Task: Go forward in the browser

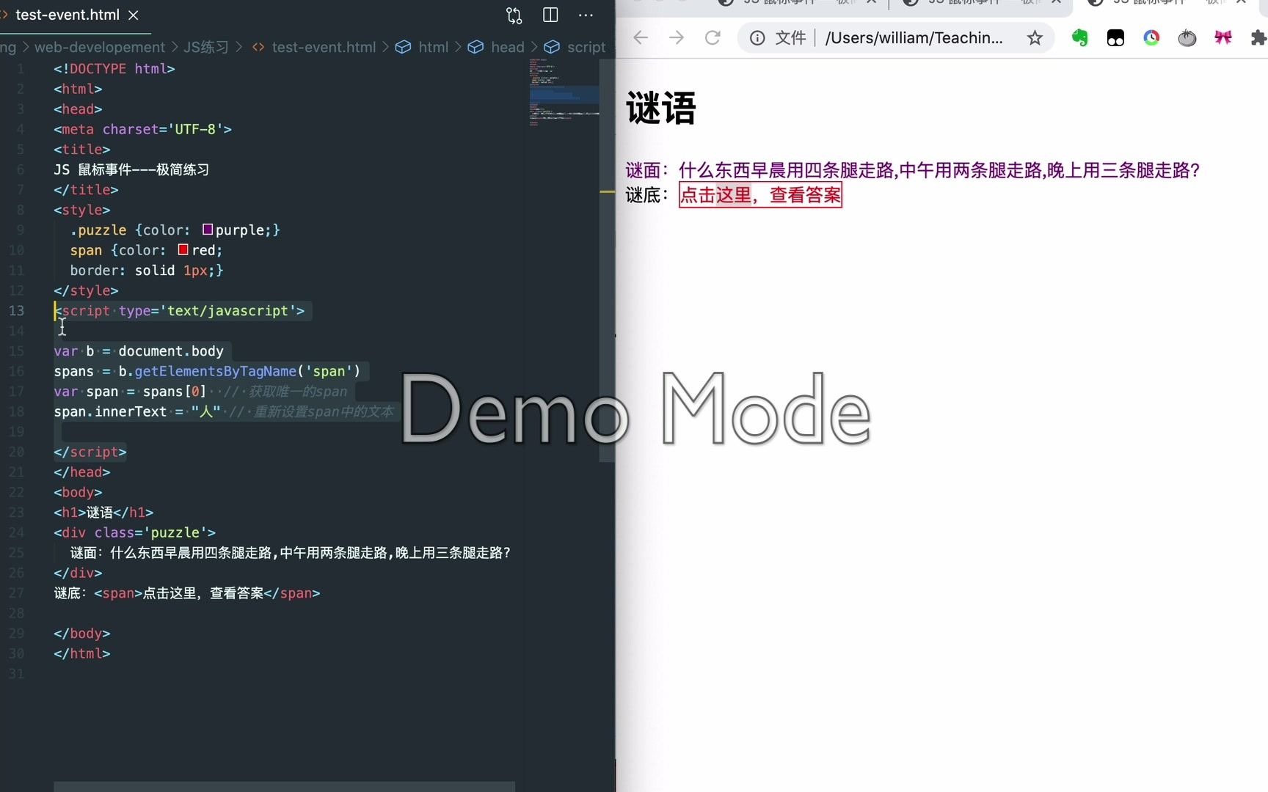Action: coord(677,37)
